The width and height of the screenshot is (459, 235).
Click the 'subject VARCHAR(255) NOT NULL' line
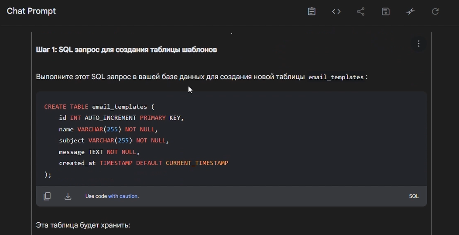pos(114,141)
